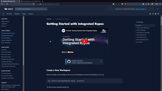Viewport: 162px width, 91px height.
Task: Open Create Your Own Plugin in sidebar
Action: (7, 78)
